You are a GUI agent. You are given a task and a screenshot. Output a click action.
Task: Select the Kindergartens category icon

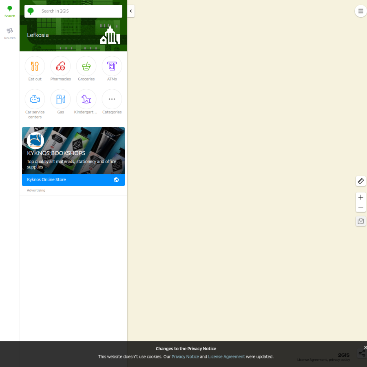click(86, 99)
